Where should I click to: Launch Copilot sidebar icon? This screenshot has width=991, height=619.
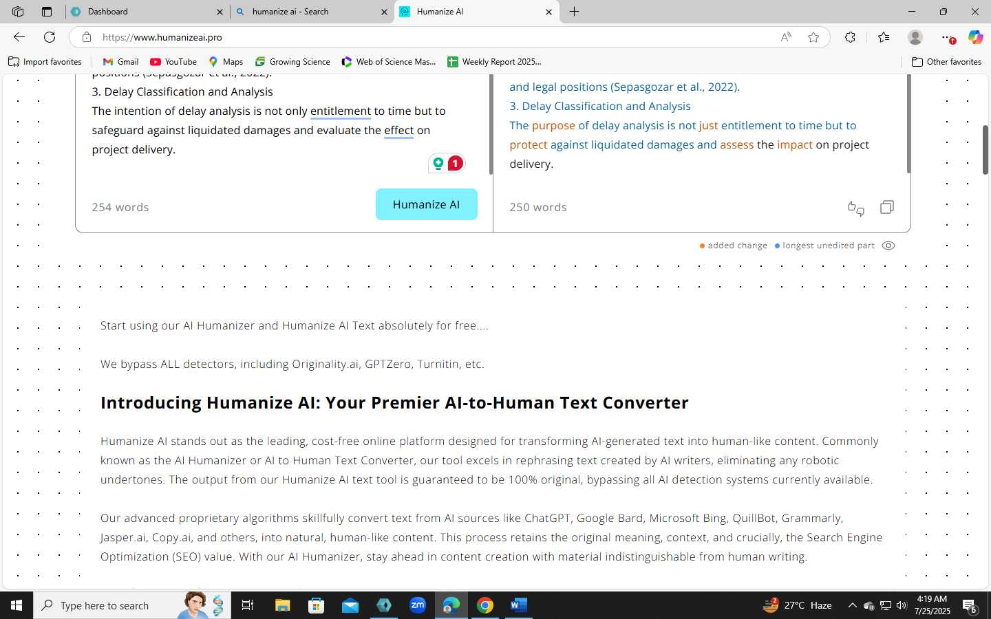pyautogui.click(x=975, y=37)
